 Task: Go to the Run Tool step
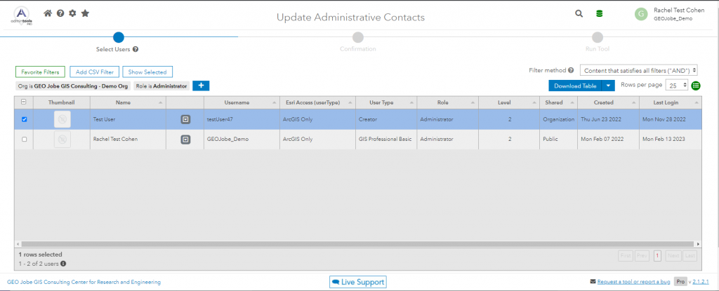[x=597, y=38]
